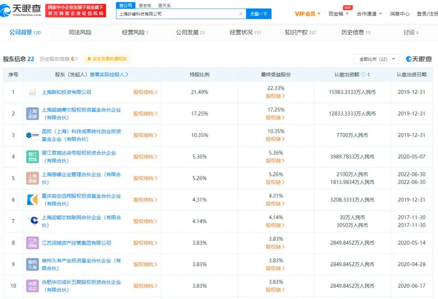Click the 发生变更时通知我 bell button
This screenshot has height=299, width=438.
pos(107,59)
